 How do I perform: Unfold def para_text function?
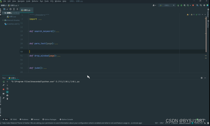[28, 43]
